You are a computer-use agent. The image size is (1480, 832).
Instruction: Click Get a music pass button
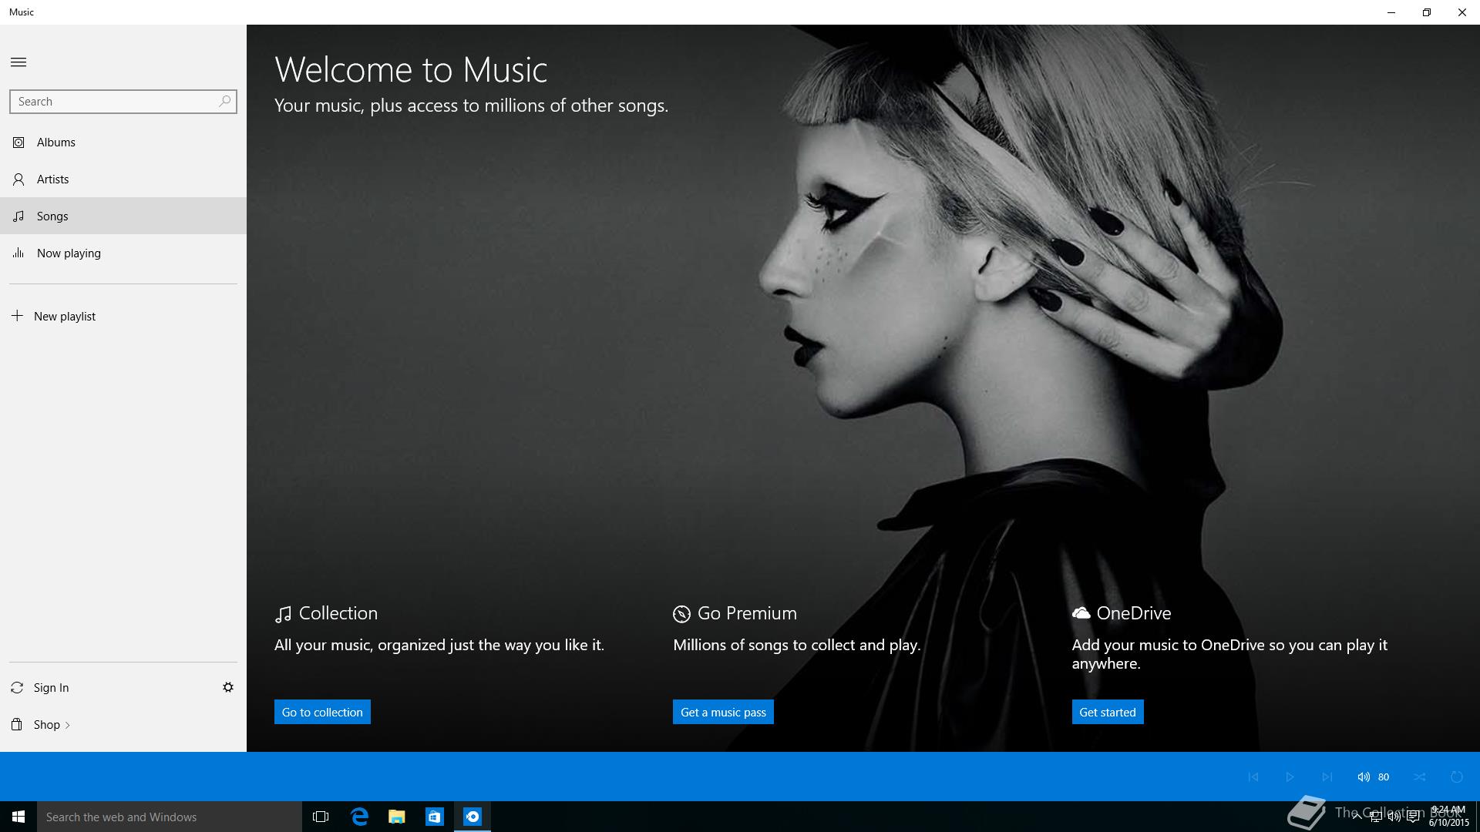(723, 712)
